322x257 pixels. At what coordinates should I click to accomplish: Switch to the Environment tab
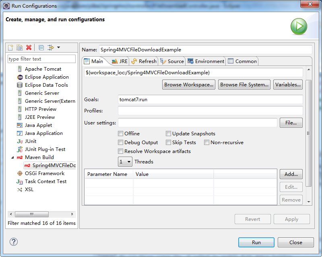coord(206,61)
